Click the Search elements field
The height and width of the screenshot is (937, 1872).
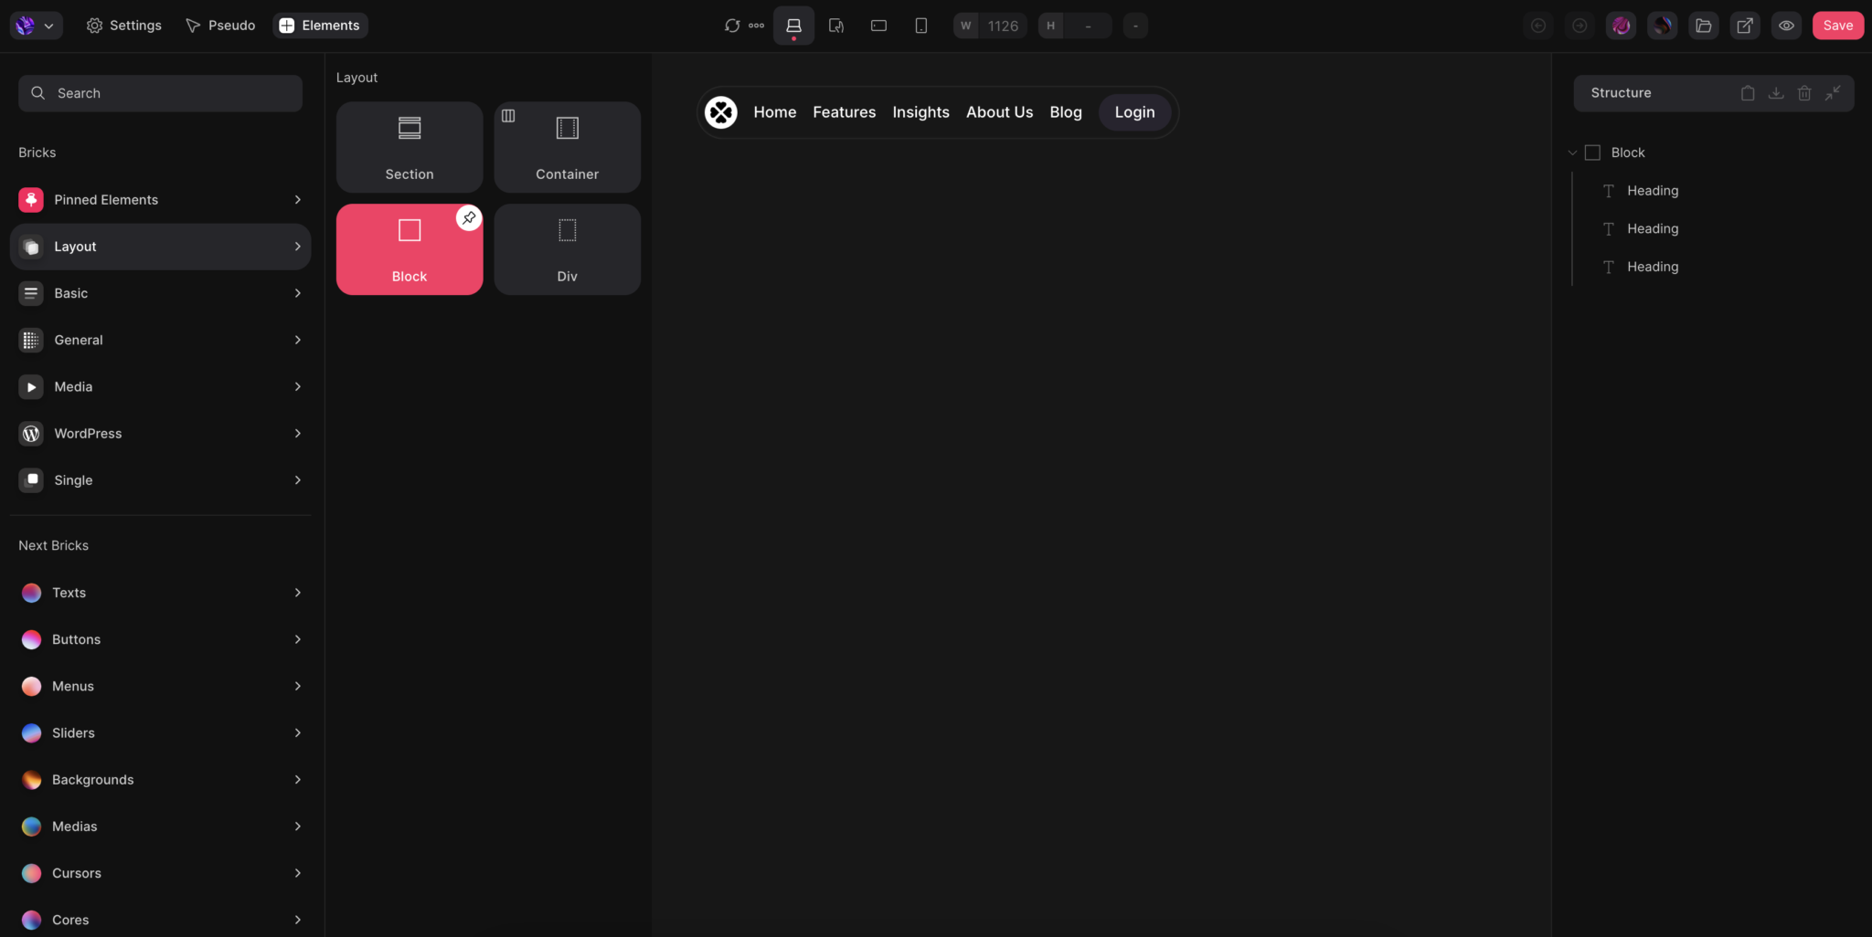160,93
